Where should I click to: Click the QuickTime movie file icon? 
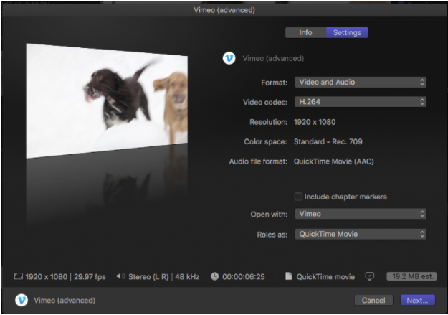(287, 276)
